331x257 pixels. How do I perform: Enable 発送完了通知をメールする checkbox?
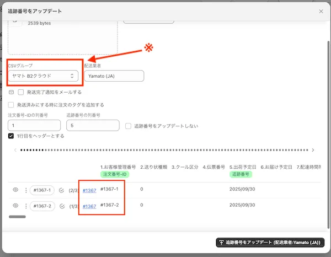(x=21, y=92)
